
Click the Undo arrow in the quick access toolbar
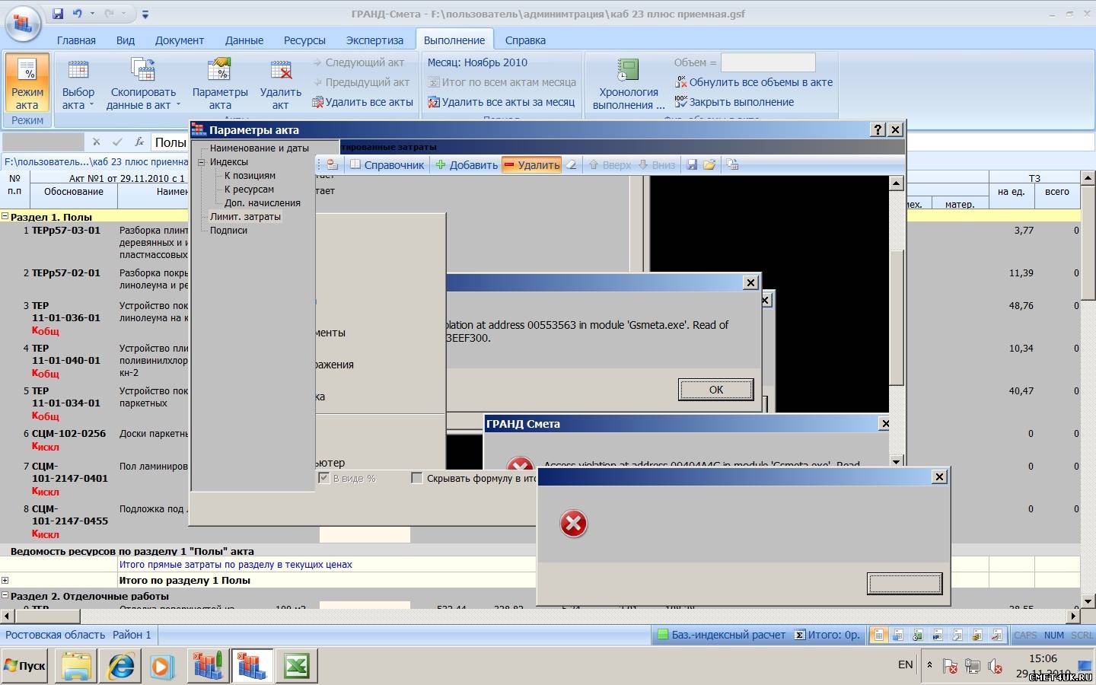click(x=78, y=14)
